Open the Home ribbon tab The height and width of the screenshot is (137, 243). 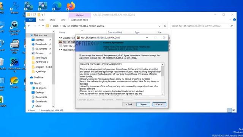[41, 20]
